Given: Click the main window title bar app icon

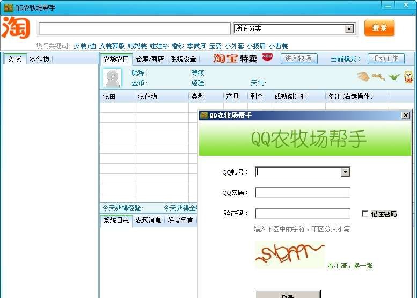Looking at the screenshot, I should pos(8,8).
